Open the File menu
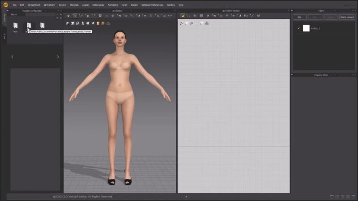 (15, 5)
